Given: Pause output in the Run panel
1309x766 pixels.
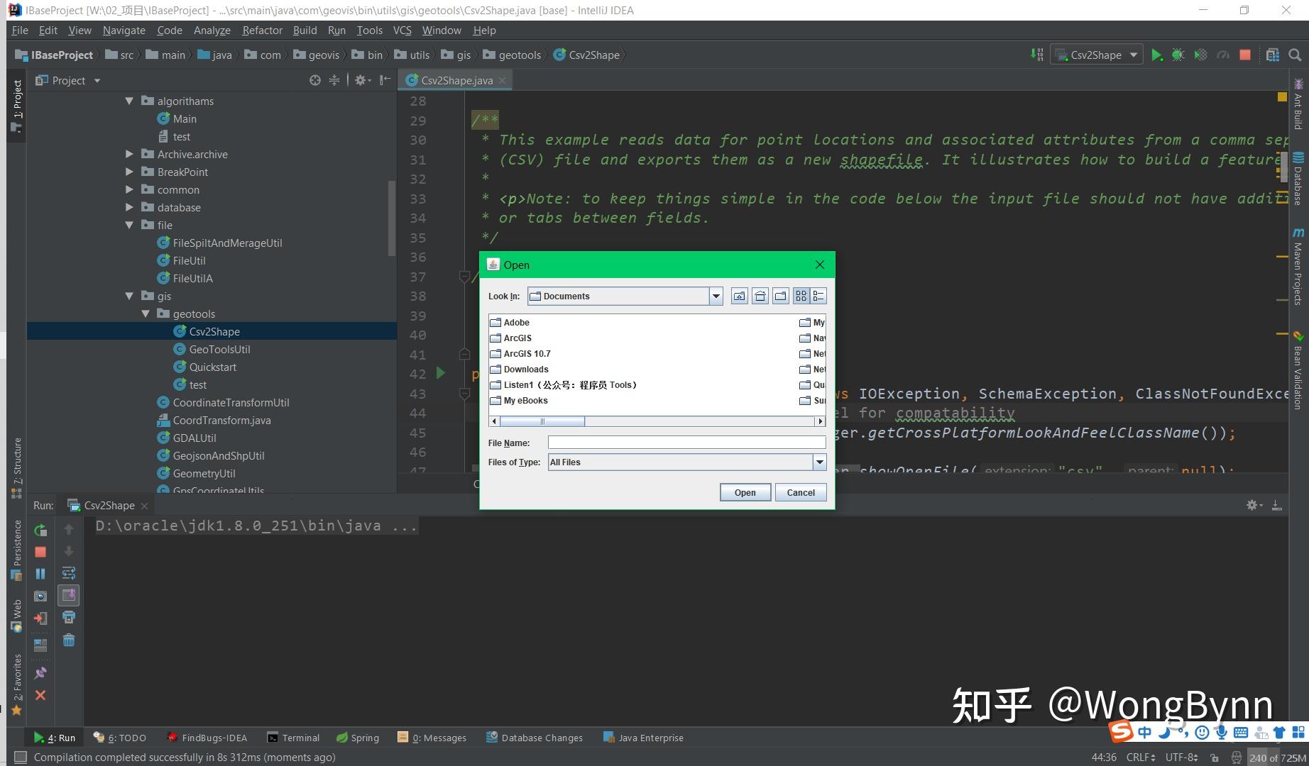Looking at the screenshot, I should (x=40, y=574).
